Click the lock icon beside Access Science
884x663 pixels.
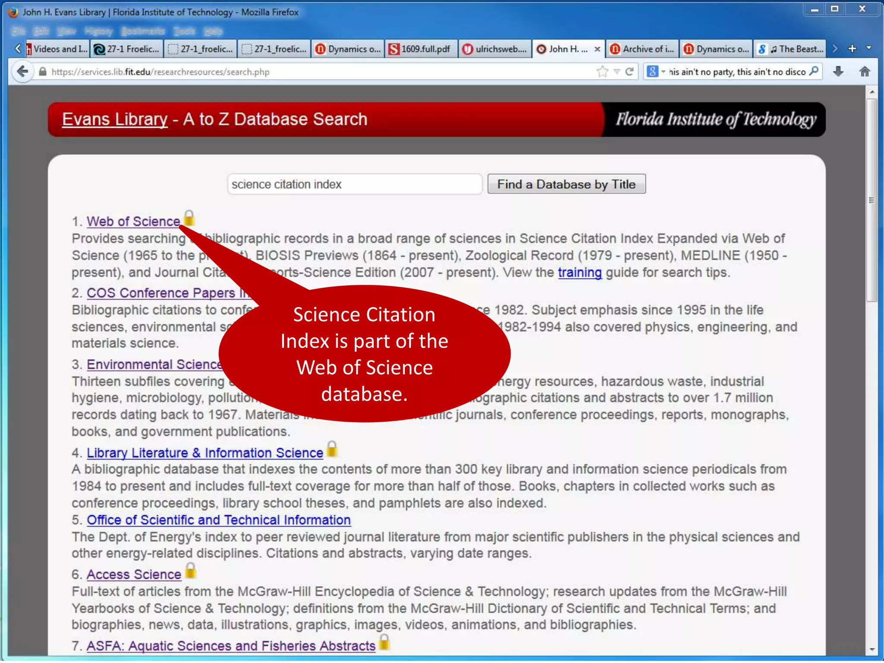(191, 571)
